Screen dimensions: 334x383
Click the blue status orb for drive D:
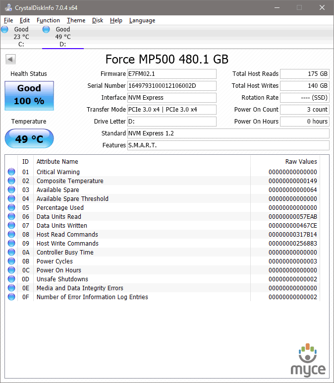[x=46, y=30]
